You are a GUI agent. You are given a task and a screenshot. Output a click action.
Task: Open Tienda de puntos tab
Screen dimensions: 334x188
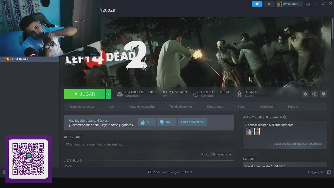tap(181, 107)
